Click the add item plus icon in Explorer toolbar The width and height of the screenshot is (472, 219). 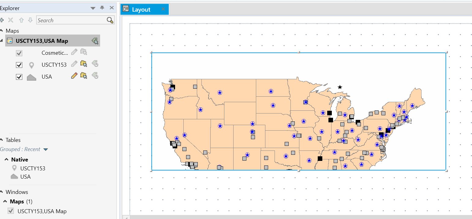tap(2, 20)
